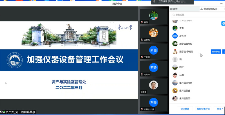The width and height of the screenshot is (225, 115).
Task: Select the 田家龙 video tile
Action: pyautogui.click(x=154, y=34)
